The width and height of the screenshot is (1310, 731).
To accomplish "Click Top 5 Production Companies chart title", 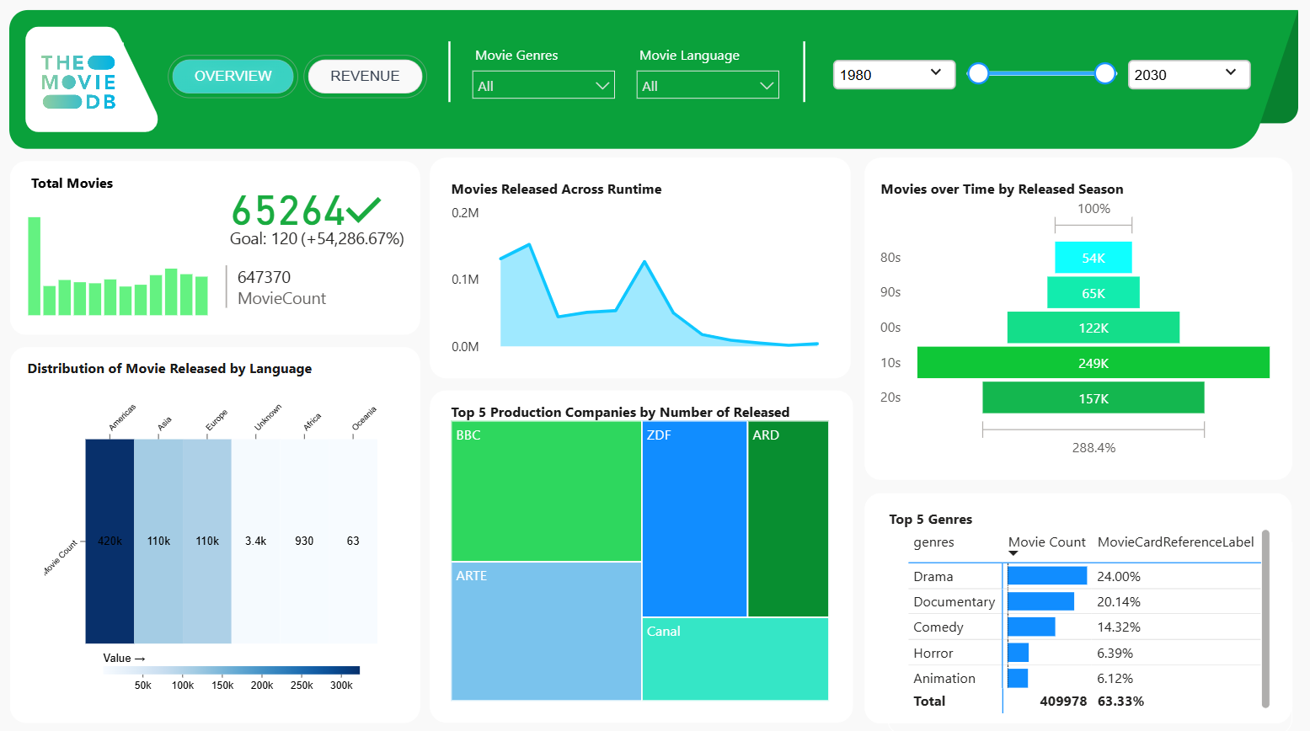I will click(620, 412).
